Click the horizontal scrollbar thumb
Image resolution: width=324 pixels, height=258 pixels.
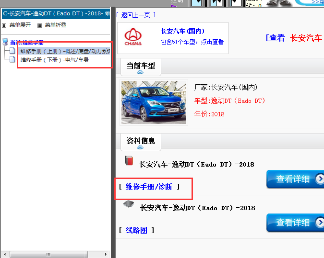(48, 254)
